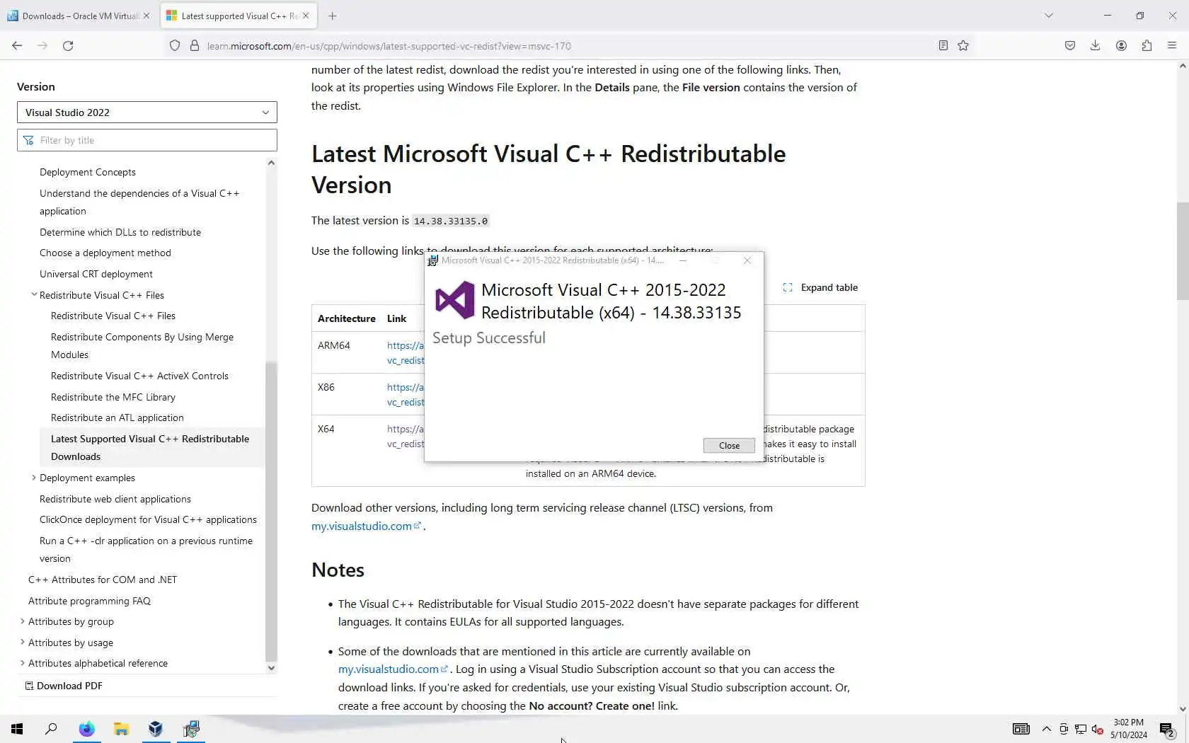Show hidden system tray icons

[x=1046, y=729]
